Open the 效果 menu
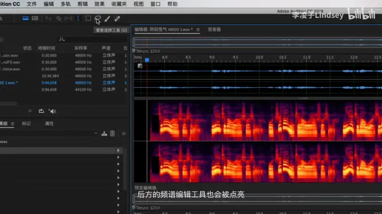The height and width of the screenshot is (214, 382). click(100, 4)
